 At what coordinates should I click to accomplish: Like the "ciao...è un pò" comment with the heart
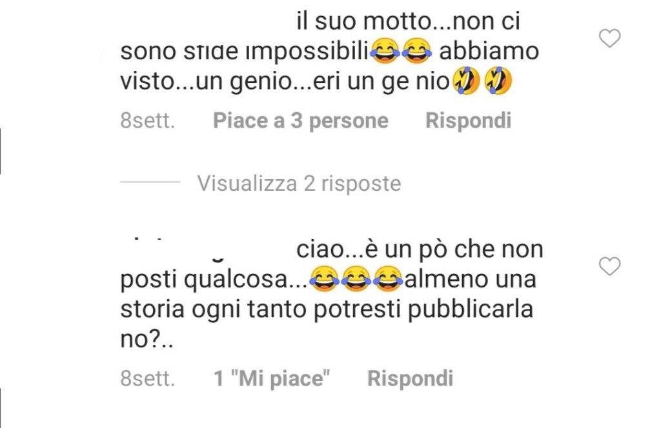click(x=609, y=266)
